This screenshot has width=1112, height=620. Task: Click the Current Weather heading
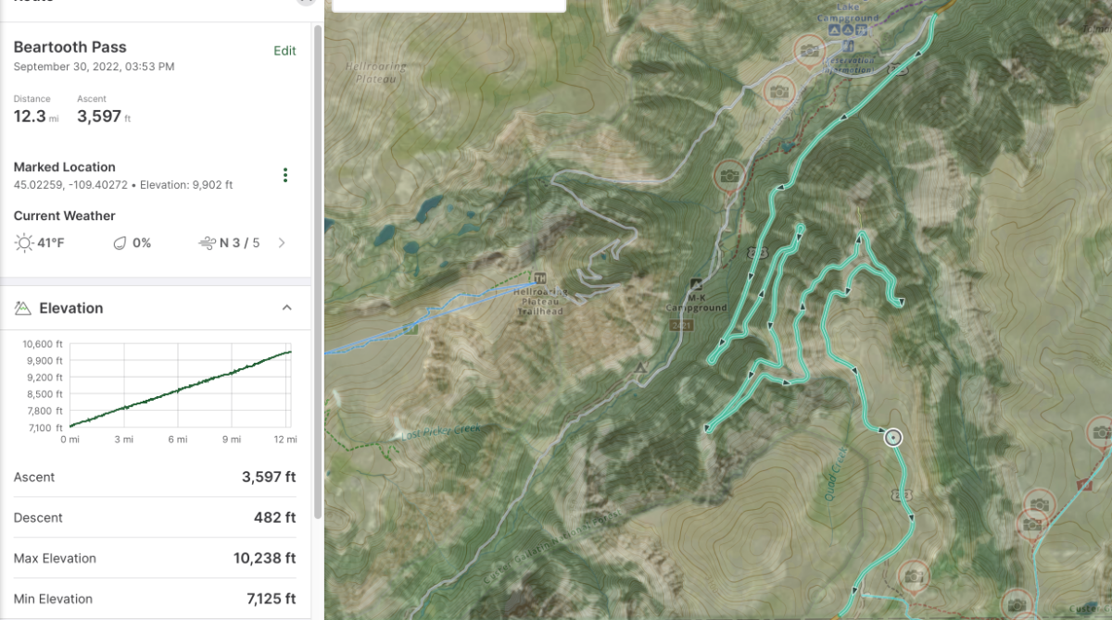pos(64,216)
